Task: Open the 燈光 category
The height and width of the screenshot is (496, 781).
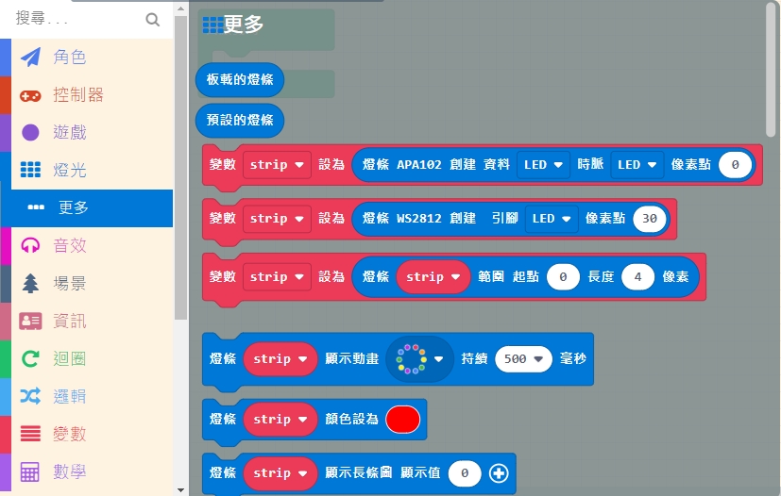Action: 69,171
